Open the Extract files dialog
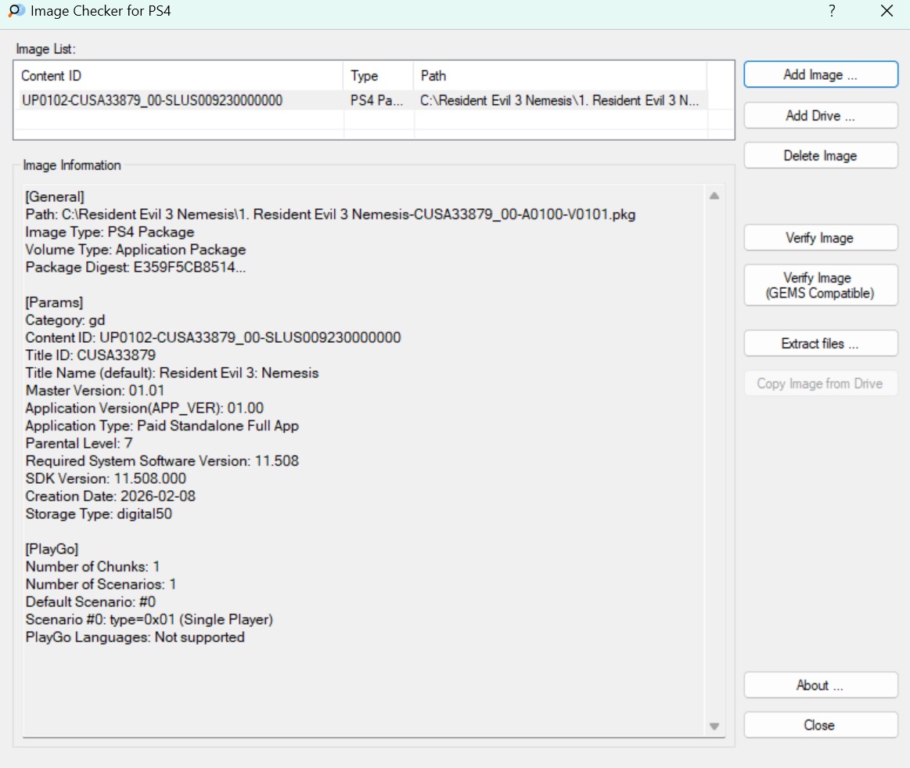 (821, 344)
